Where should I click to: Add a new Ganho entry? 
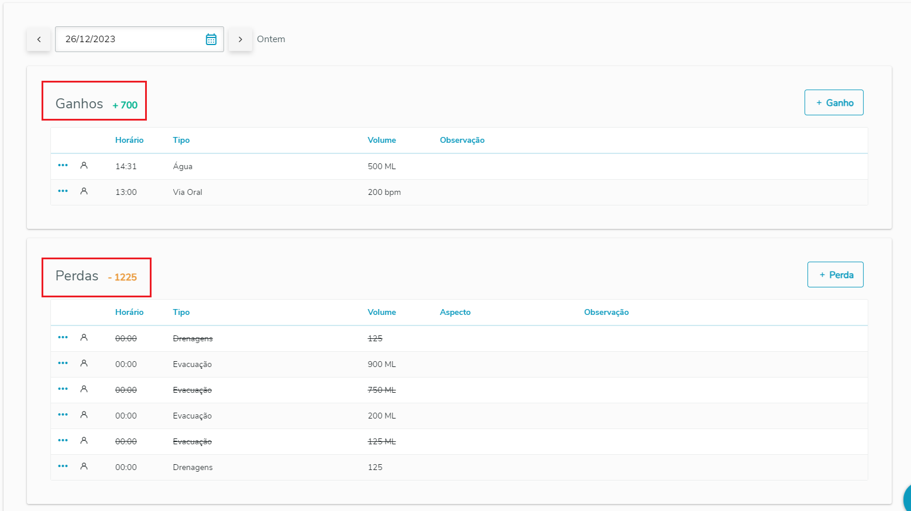(834, 102)
